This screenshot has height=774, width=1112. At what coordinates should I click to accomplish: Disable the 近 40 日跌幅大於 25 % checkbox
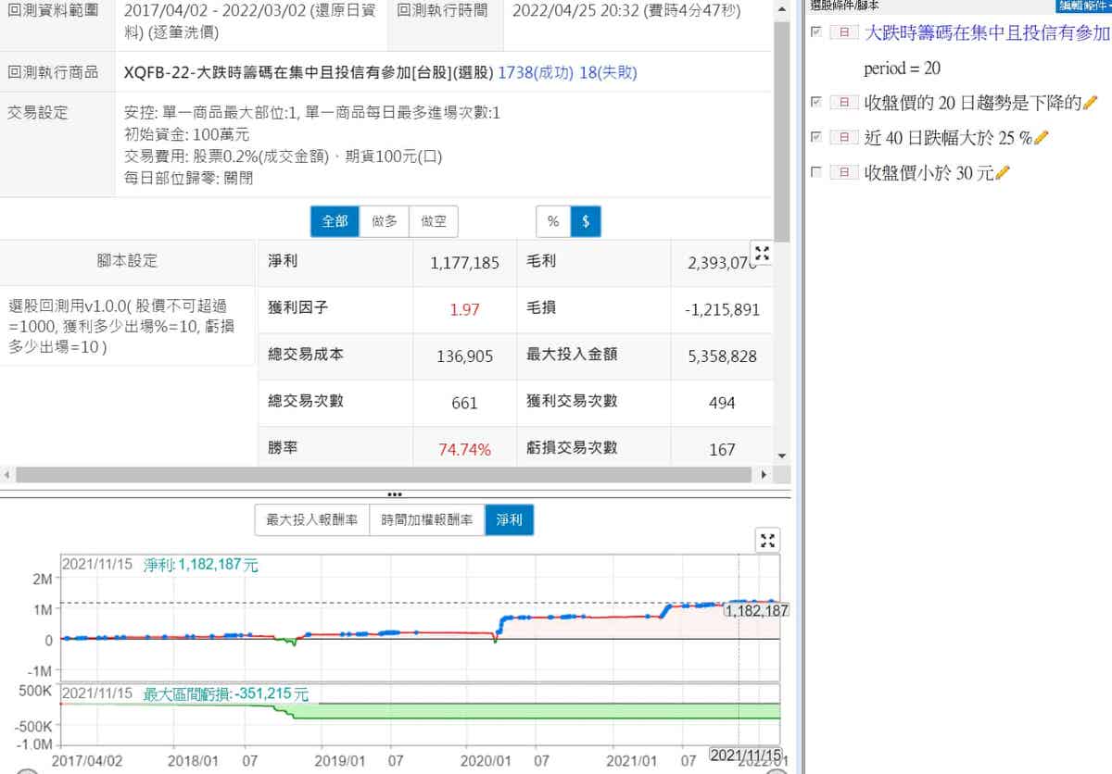(815, 137)
